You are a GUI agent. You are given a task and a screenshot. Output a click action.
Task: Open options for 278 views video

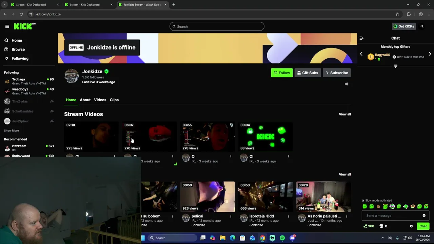point(231,157)
